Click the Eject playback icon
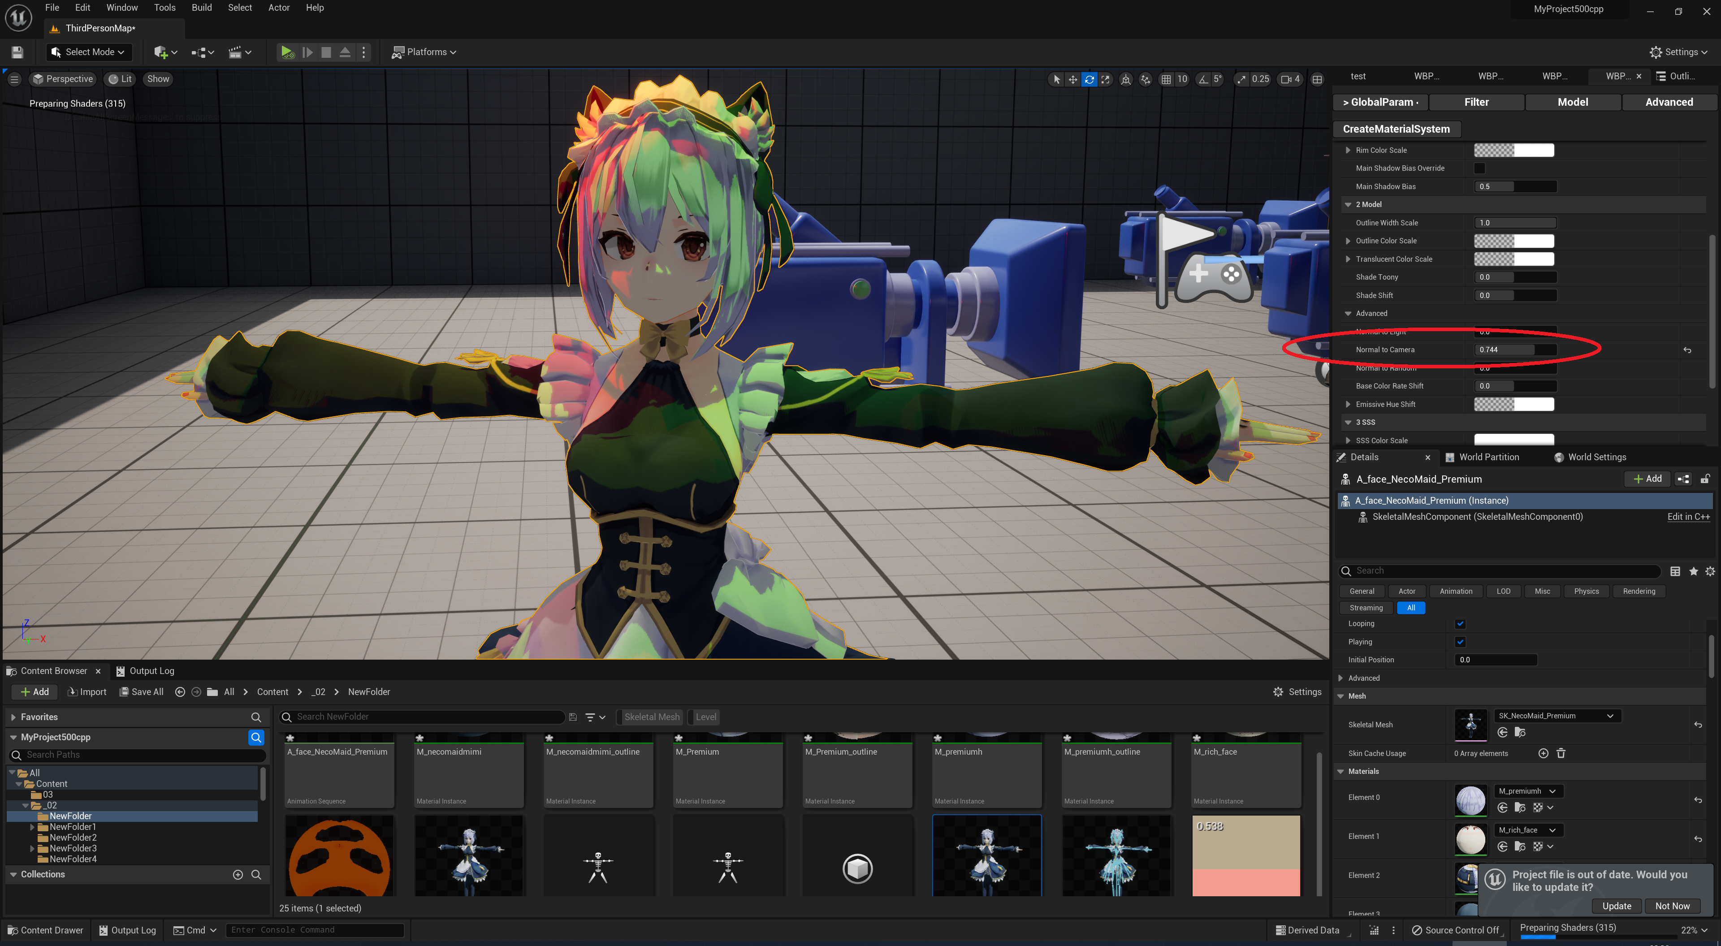This screenshot has height=946, width=1721. point(345,52)
